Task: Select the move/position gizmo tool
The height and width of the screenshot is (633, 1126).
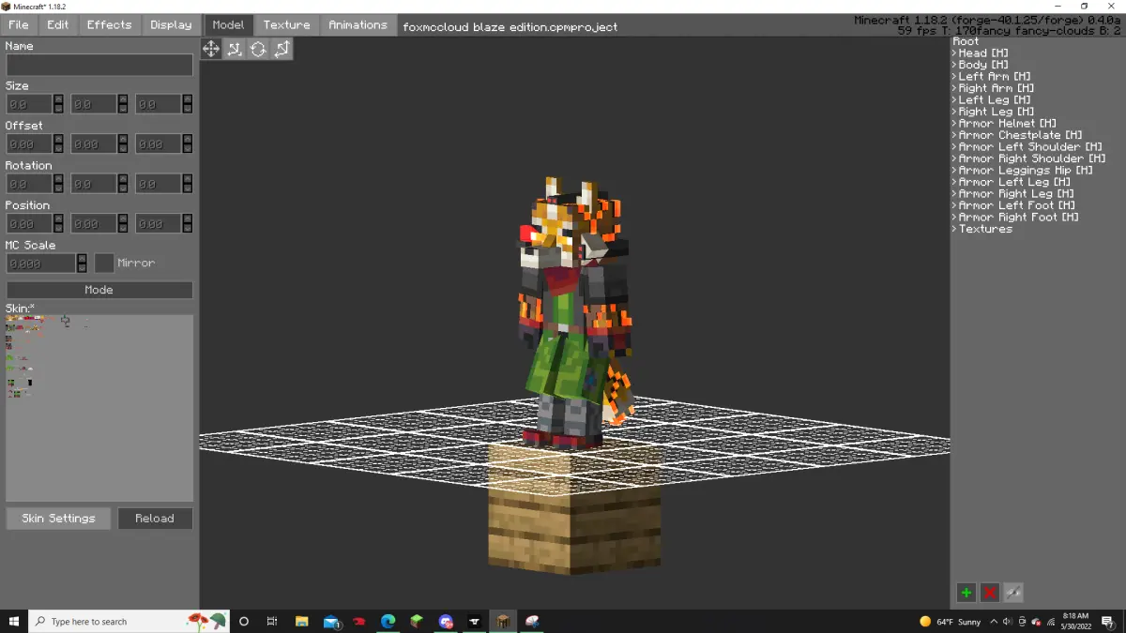Action: point(211,49)
